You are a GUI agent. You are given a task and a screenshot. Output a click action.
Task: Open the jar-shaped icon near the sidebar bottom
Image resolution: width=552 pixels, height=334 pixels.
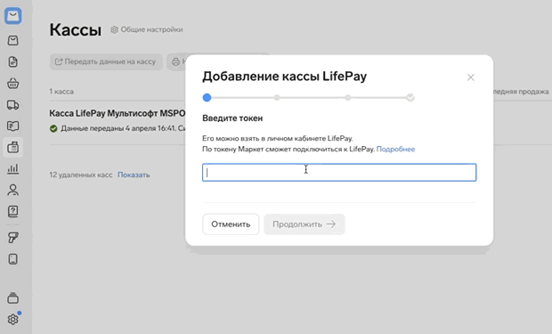click(13, 297)
